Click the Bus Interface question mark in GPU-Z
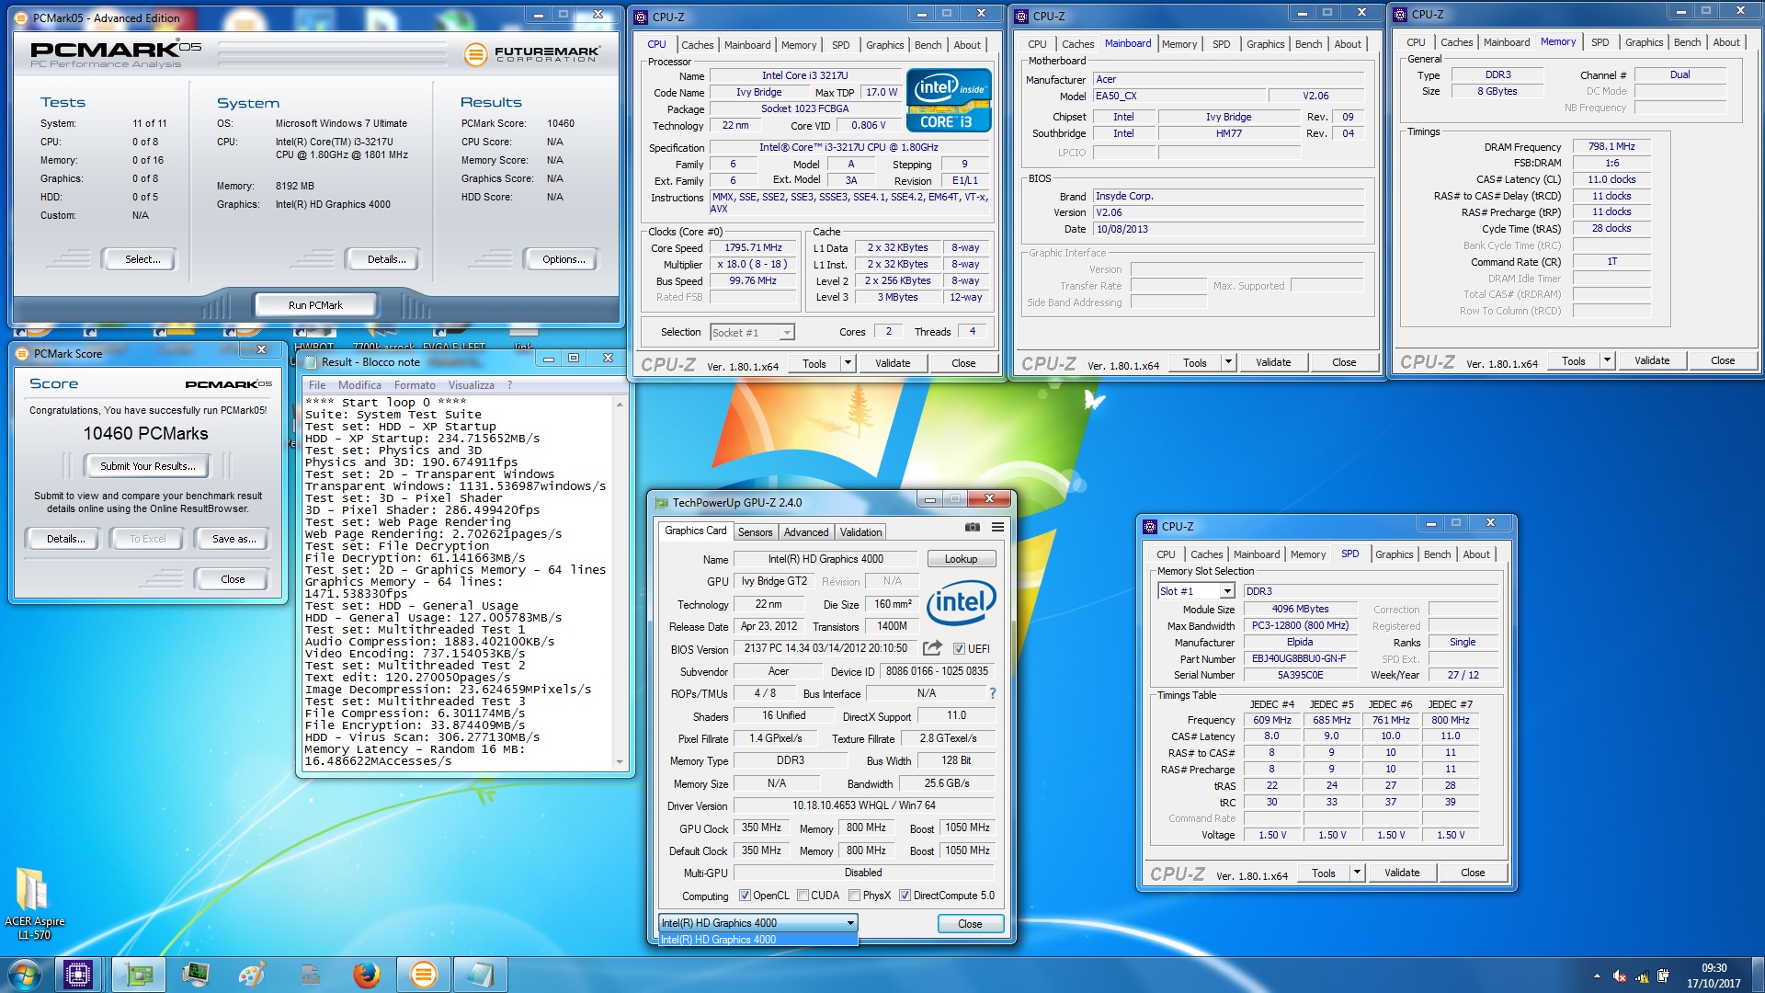 tap(992, 693)
